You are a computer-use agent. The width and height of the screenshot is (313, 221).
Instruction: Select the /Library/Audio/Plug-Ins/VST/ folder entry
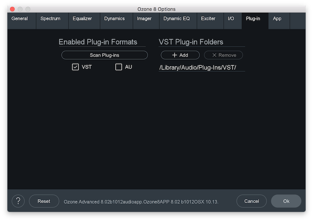click(201, 68)
